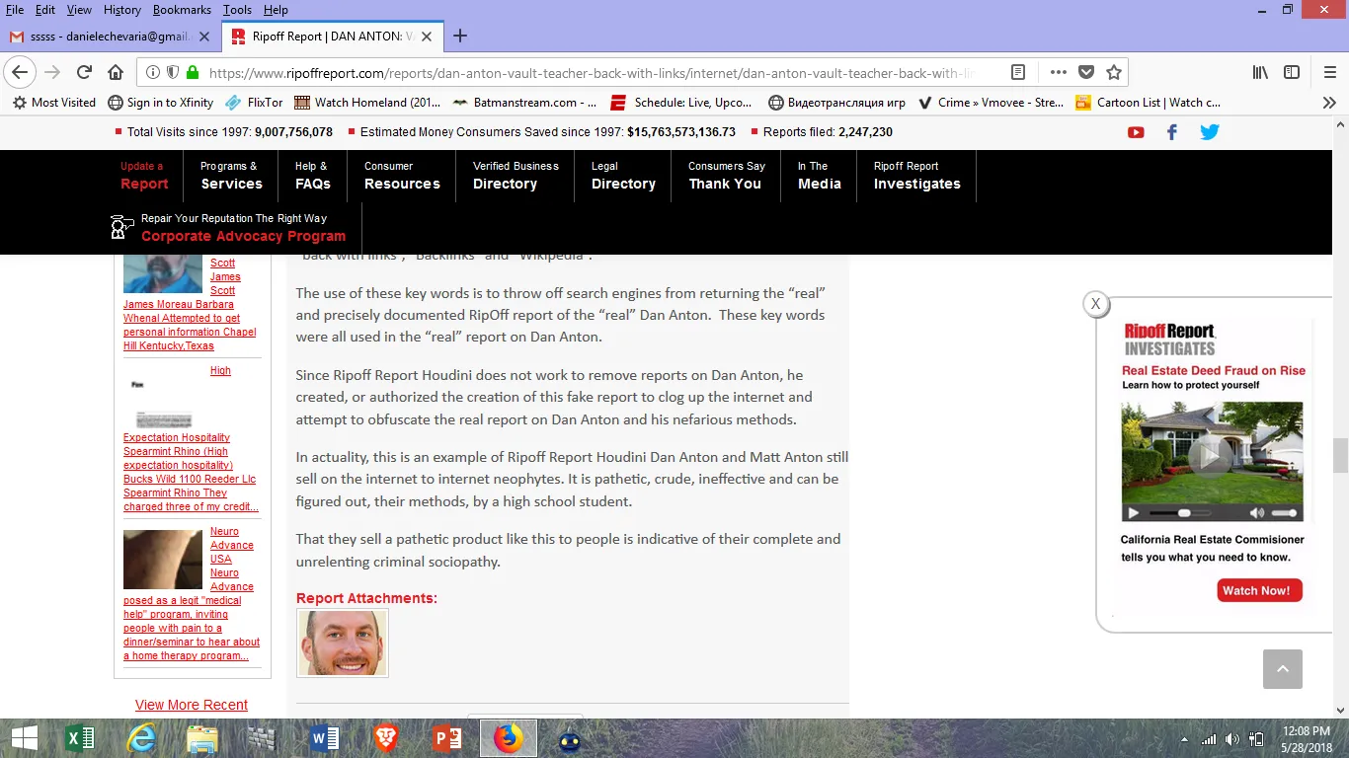Open the Firefox home page

[116, 72]
